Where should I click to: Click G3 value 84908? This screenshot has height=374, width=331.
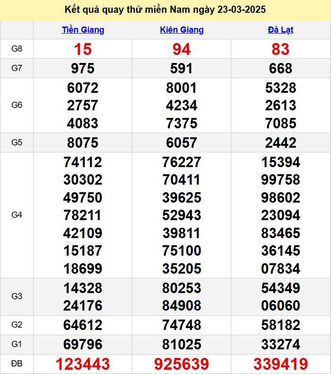click(x=182, y=305)
